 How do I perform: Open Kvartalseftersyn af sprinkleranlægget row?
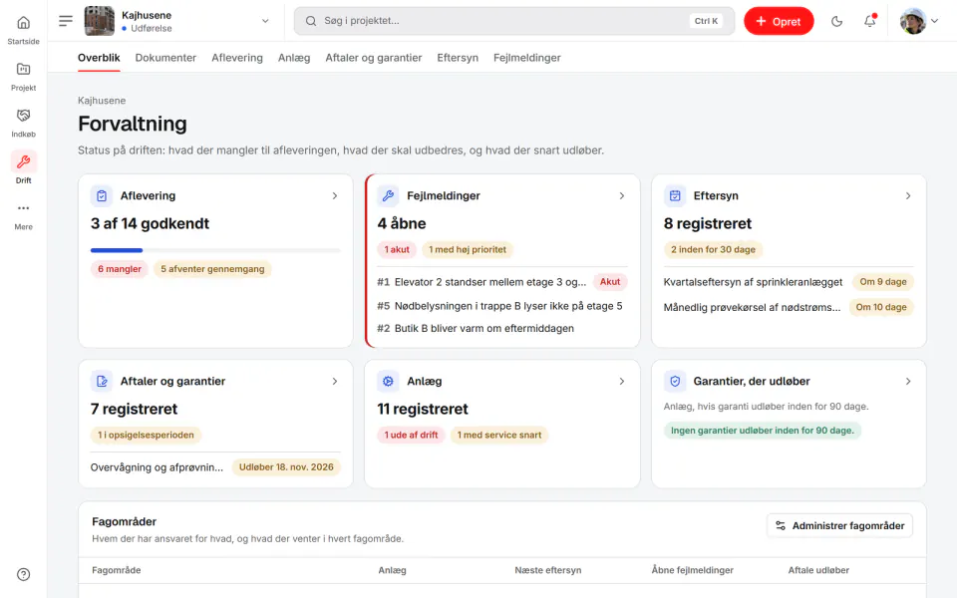789,282
